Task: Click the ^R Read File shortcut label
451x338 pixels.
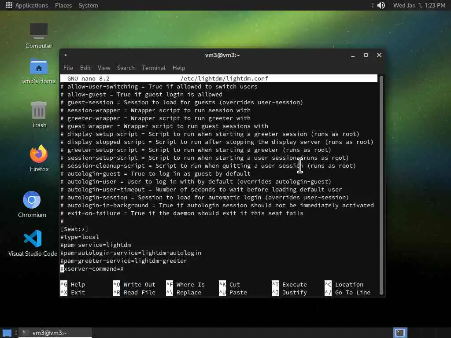Action: click(134, 292)
